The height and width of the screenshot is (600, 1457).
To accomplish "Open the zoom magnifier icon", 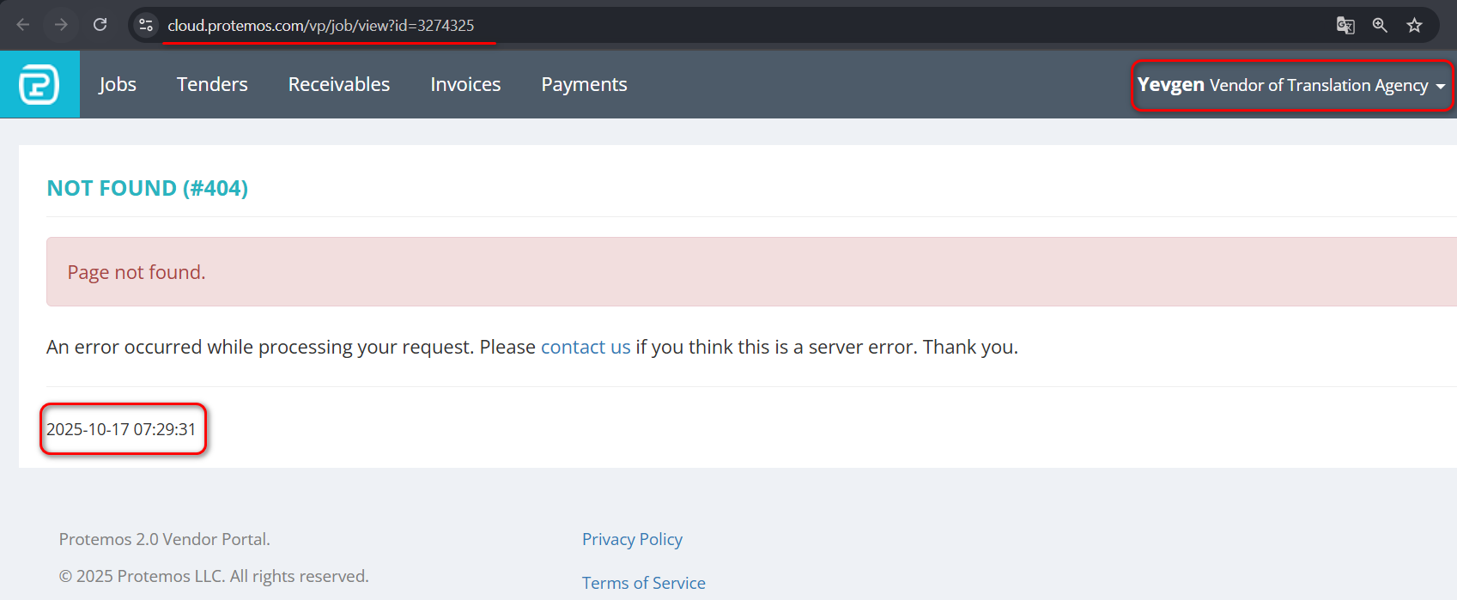I will pyautogui.click(x=1380, y=25).
